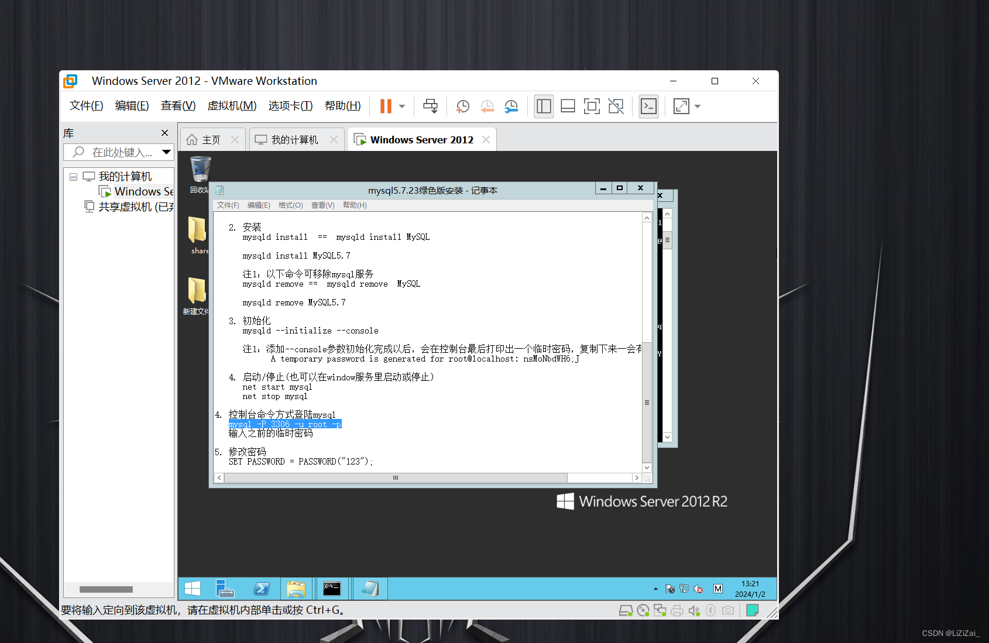989x643 pixels.
Task: Open the guest Start button
Action: point(193,589)
